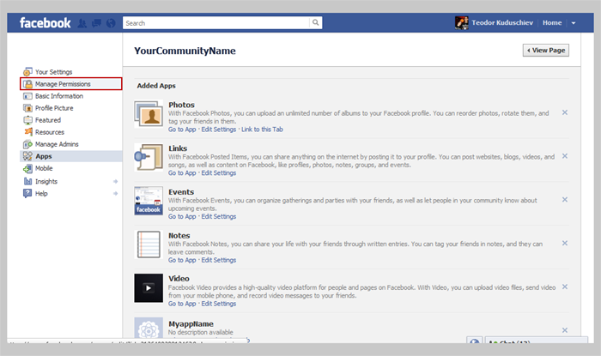Click the Photos app icon
The width and height of the screenshot is (601, 356).
tap(149, 114)
